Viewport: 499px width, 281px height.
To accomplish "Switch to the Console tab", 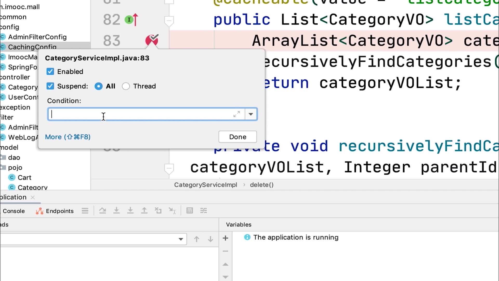I will pyautogui.click(x=14, y=211).
